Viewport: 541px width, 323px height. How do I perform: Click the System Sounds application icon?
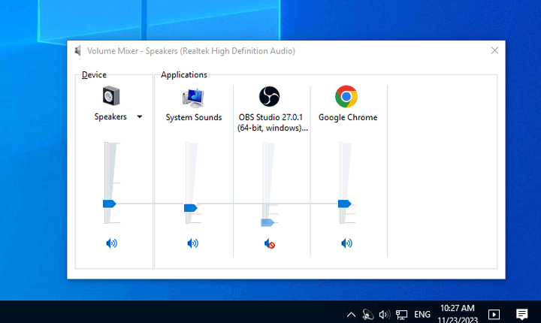click(x=193, y=98)
